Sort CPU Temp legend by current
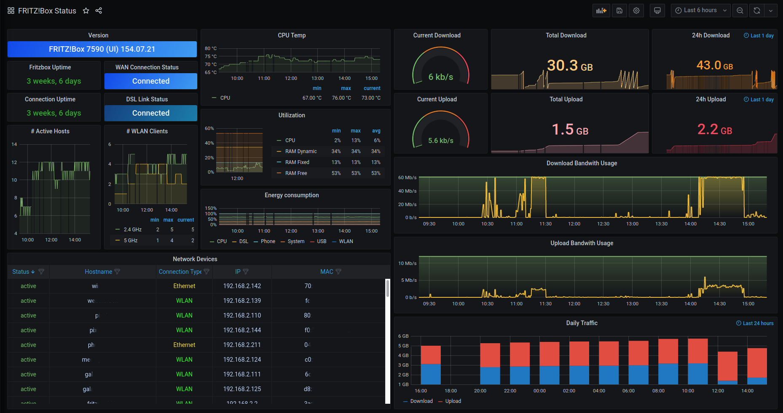This screenshot has height=413, width=783. [x=372, y=88]
